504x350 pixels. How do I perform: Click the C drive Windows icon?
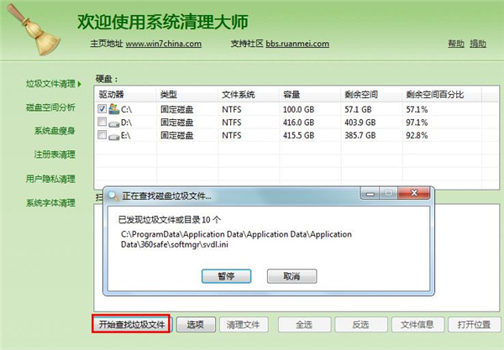pyautogui.click(x=113, y=109)
